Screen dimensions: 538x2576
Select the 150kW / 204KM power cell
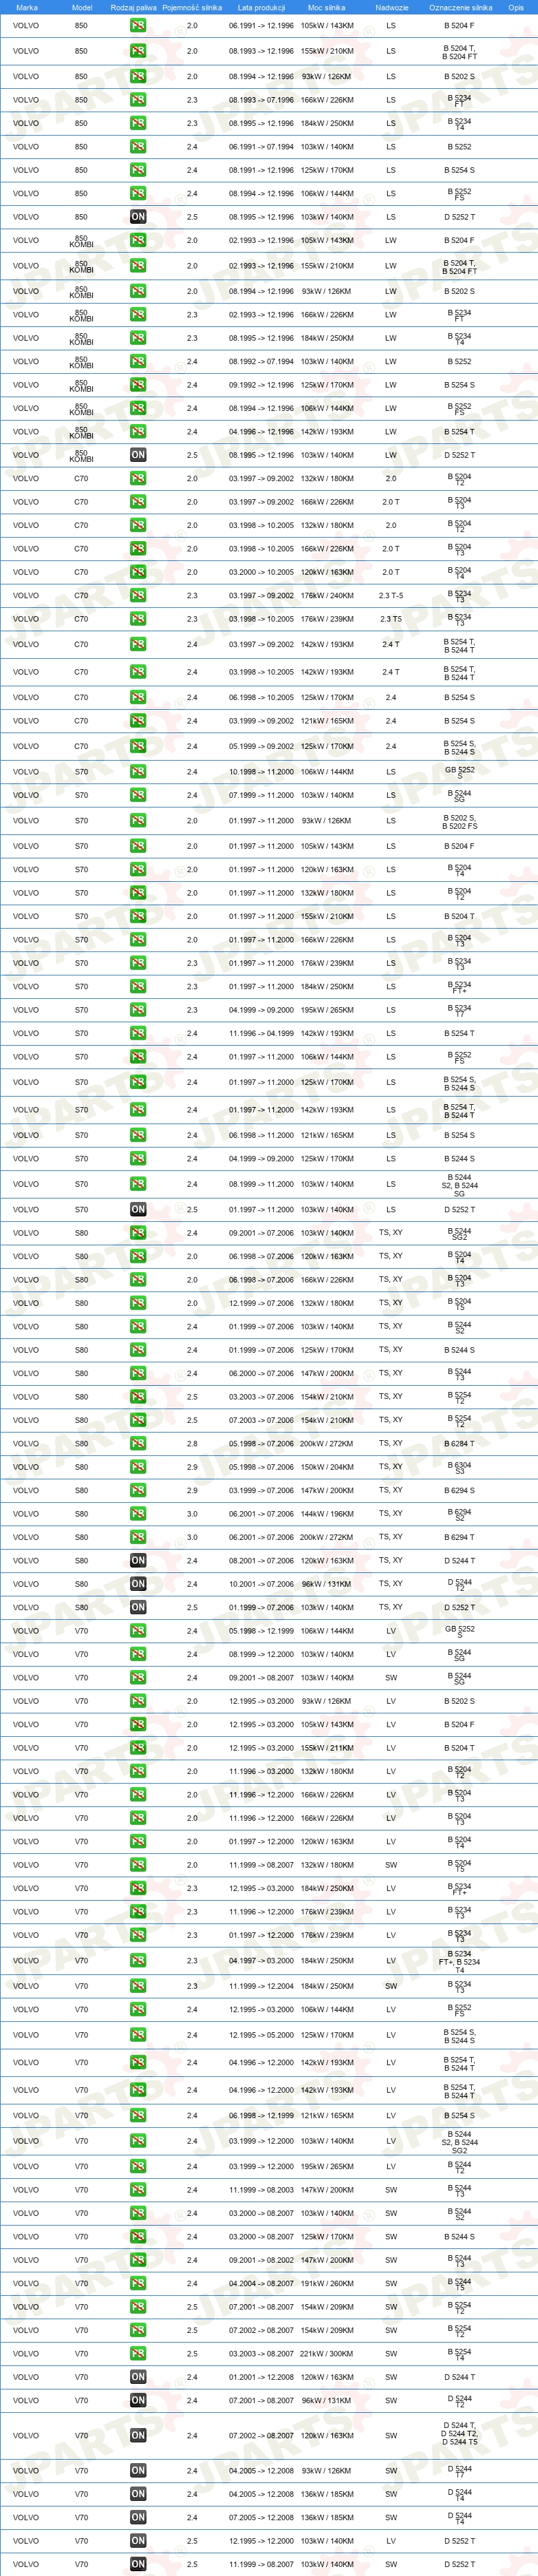(x=327, y=1467)
